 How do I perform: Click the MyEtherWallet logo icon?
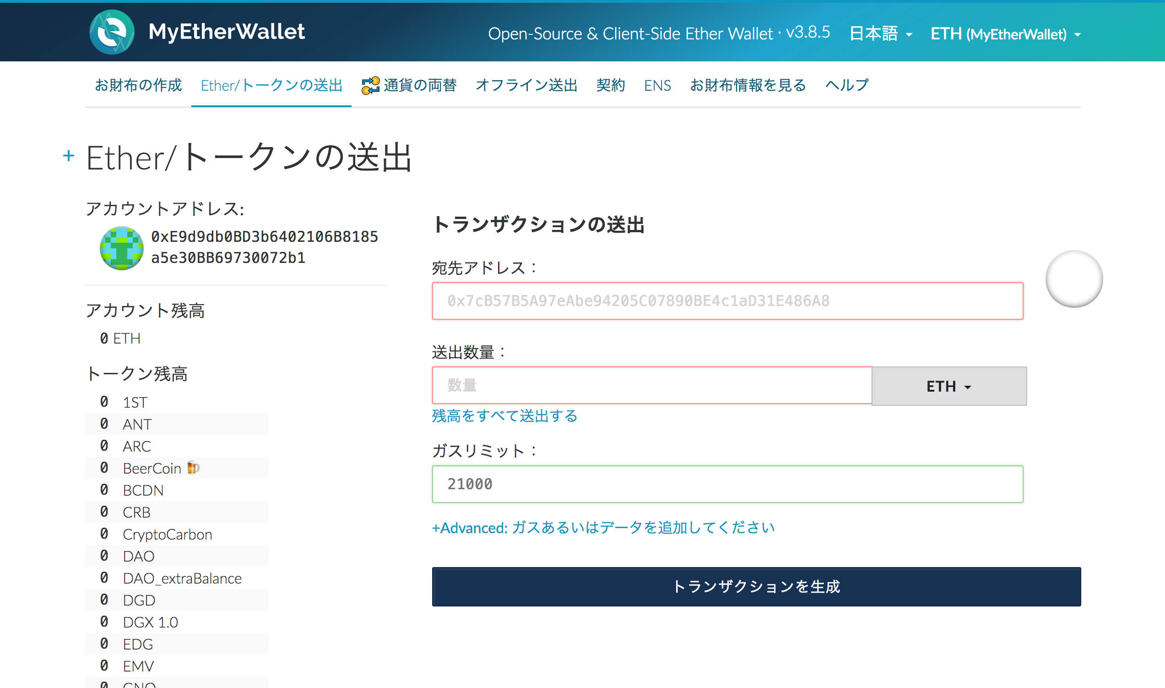pyautogui.click(x=112, y=32)
